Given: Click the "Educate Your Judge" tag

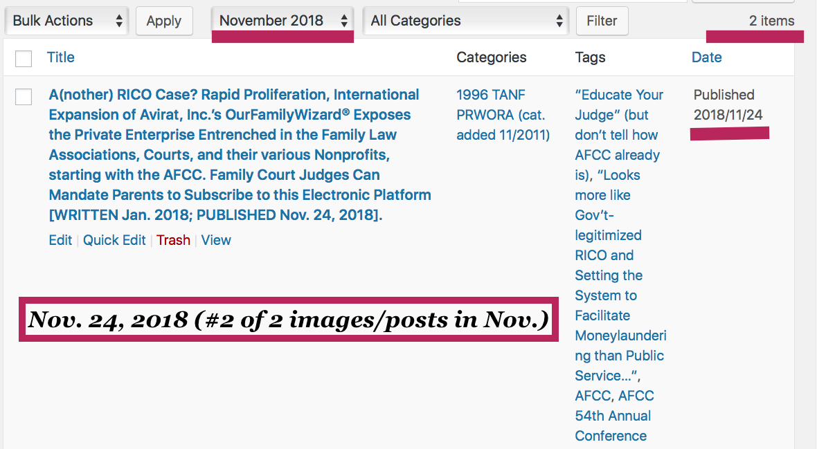Looking at the screenshot, I should click(x=618, y=95).
